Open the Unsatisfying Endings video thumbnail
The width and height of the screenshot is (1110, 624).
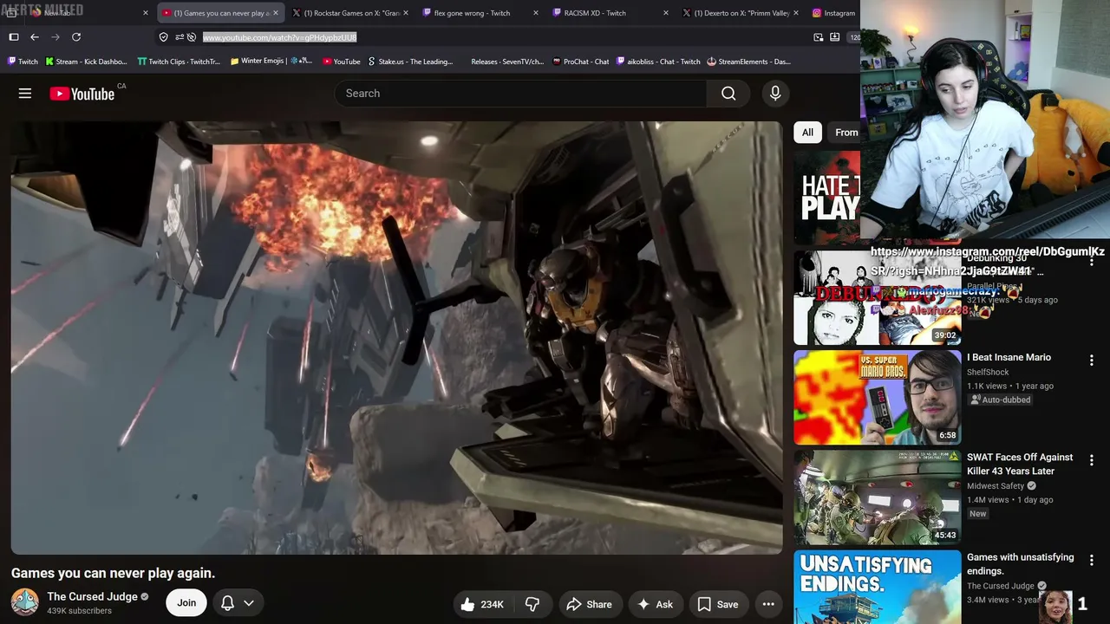pos(878,587)
